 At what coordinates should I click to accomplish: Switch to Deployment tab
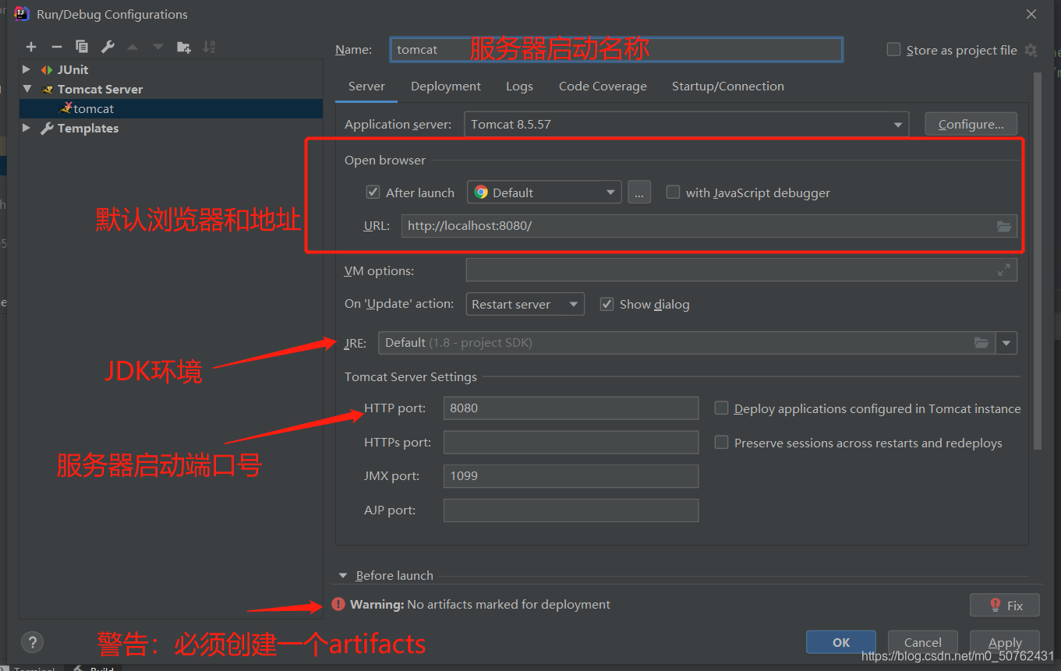pyautogui.click(x=446, y=87)
